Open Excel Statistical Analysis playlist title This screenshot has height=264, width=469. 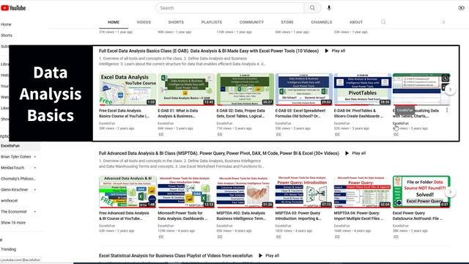176,256
